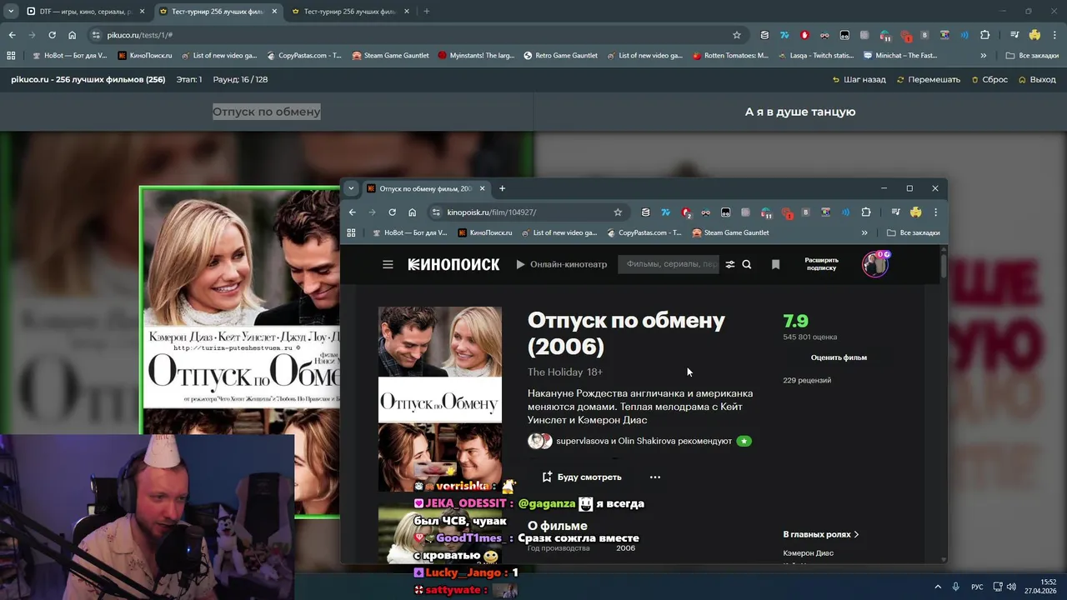This screenshot has height=600, width=1067.
Task: Click the Отпуск по обмену poster on Kinopoisk
Action: [x=440, y=400]
